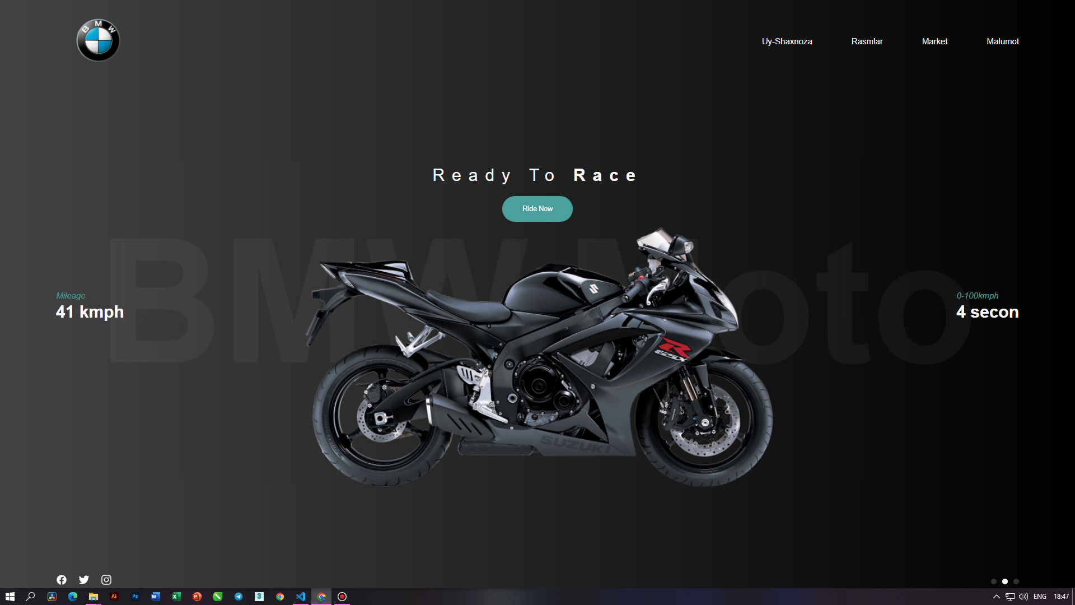Click the "4 secon" acceleration value
The height and width of the screenshot is (605, 1075).
pos(987,312)
